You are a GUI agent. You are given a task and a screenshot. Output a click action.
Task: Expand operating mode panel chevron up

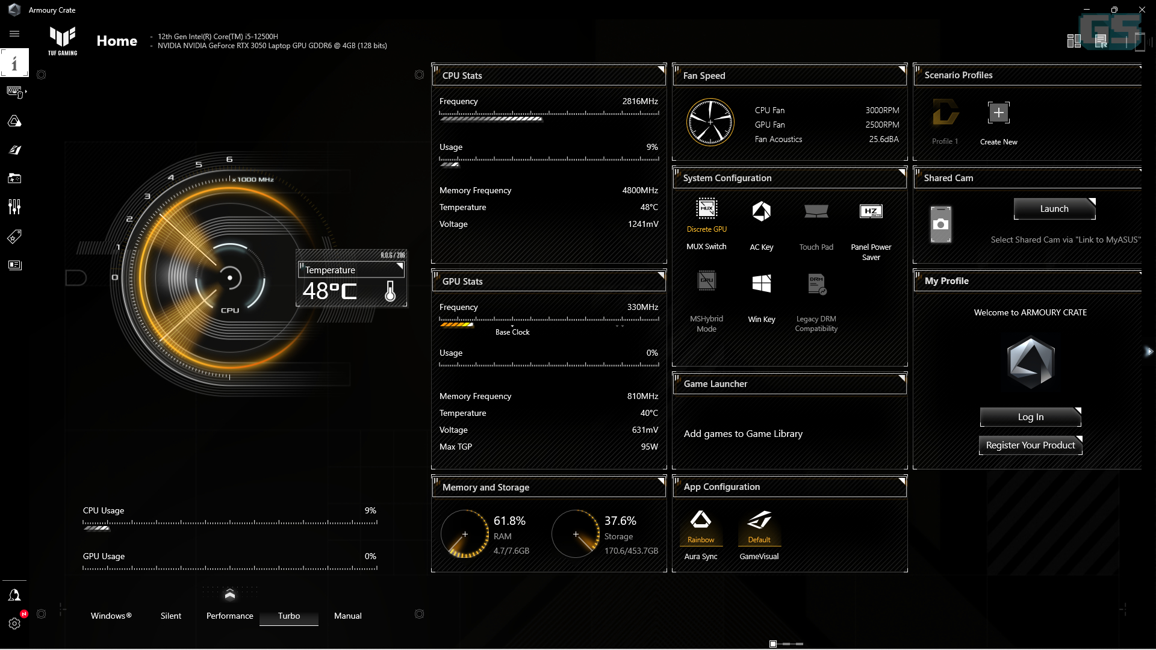[229, 595]
